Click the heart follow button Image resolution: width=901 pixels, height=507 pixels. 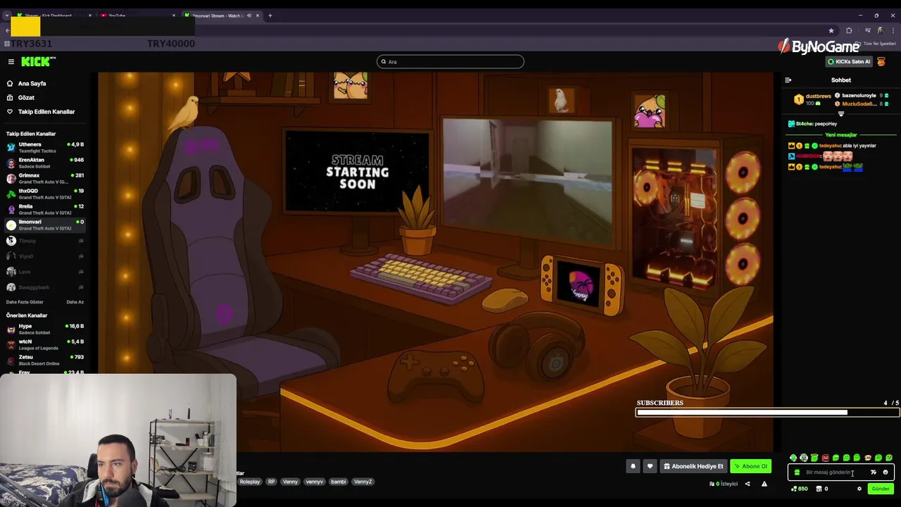tap(650, 466)
